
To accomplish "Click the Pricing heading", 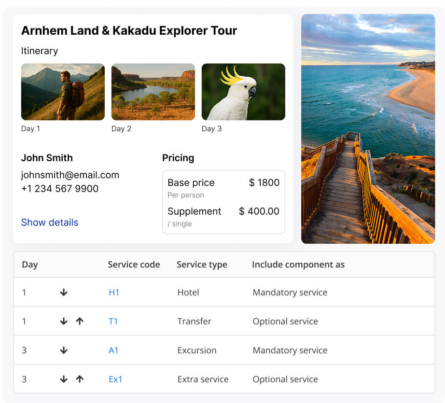I will [178, 158].
